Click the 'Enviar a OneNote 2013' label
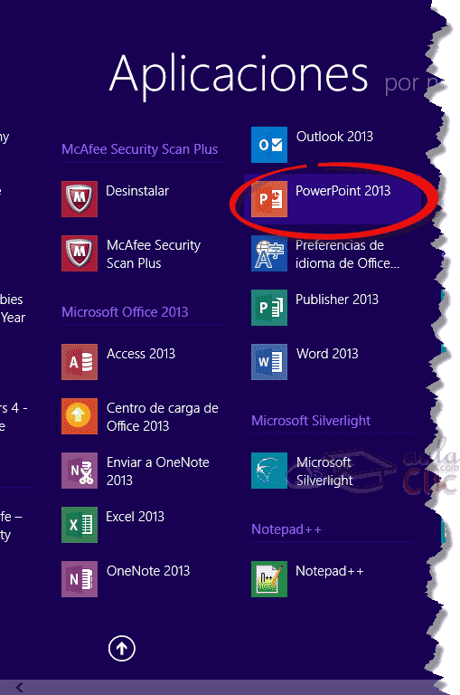The width and height of the screenshot is (460, 695). pos(158,471)
